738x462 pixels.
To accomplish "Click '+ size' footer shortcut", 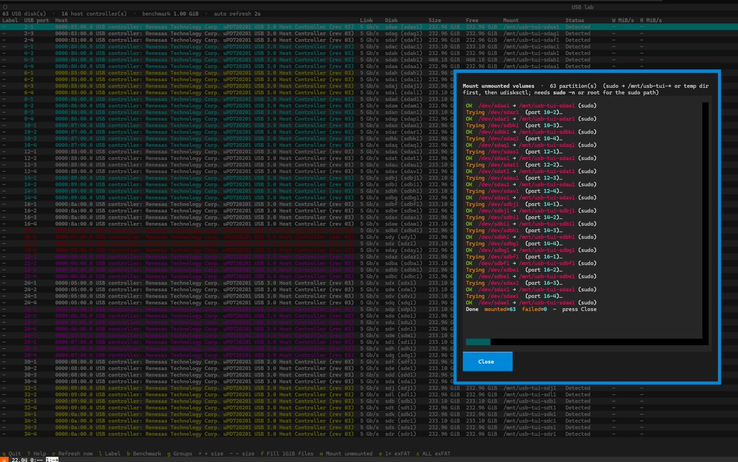I will click(x=211, y=453).
